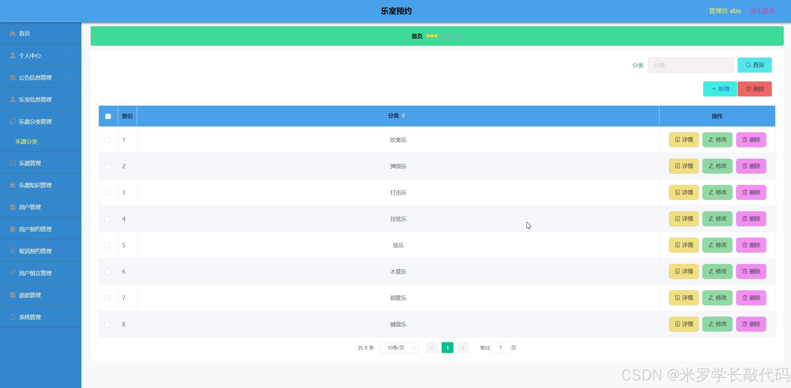Click the 乐器管理 sidebar icon
This screenshot has height=388, width=791.
12,163
